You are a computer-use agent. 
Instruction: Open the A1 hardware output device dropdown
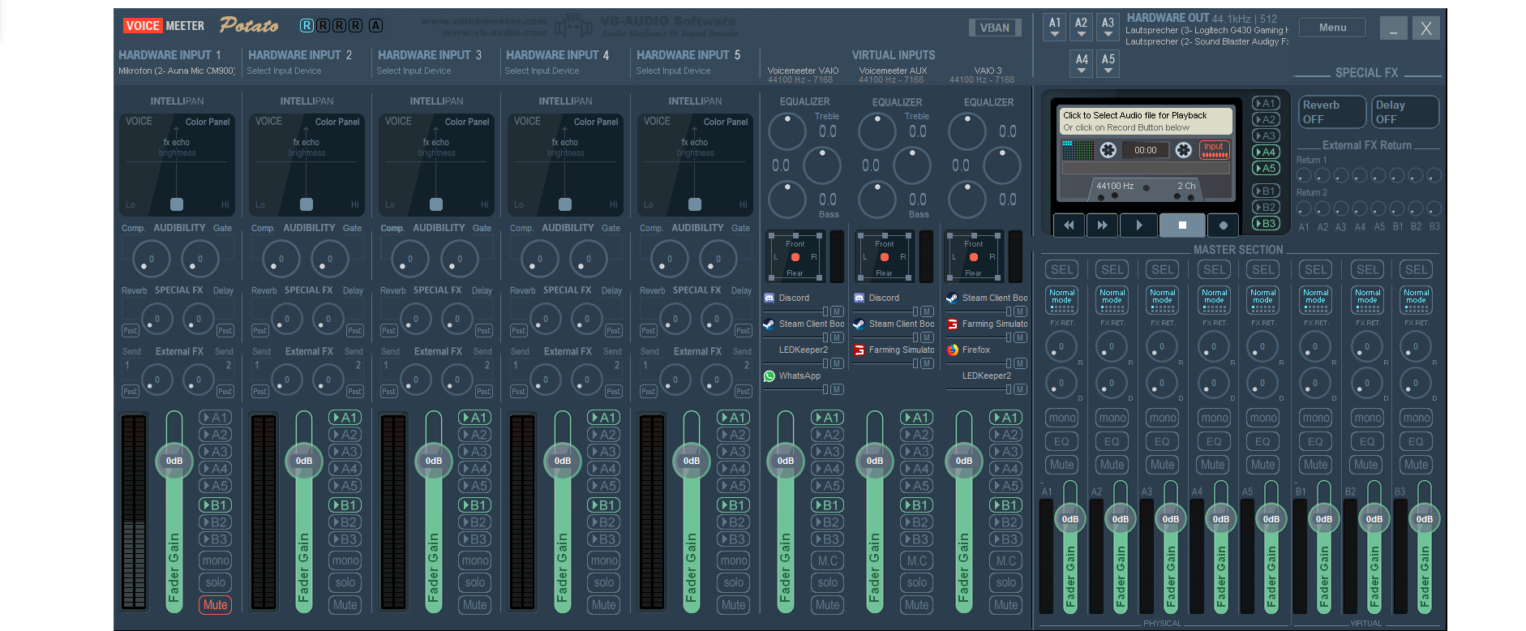(x=1054, y=28)
